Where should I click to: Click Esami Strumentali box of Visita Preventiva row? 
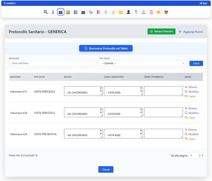[x=164, y=134]
